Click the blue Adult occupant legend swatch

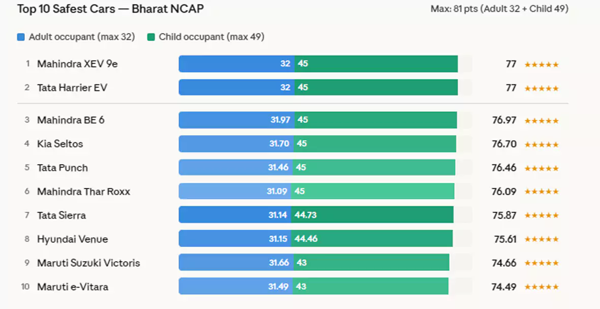[x=21, y=37]
